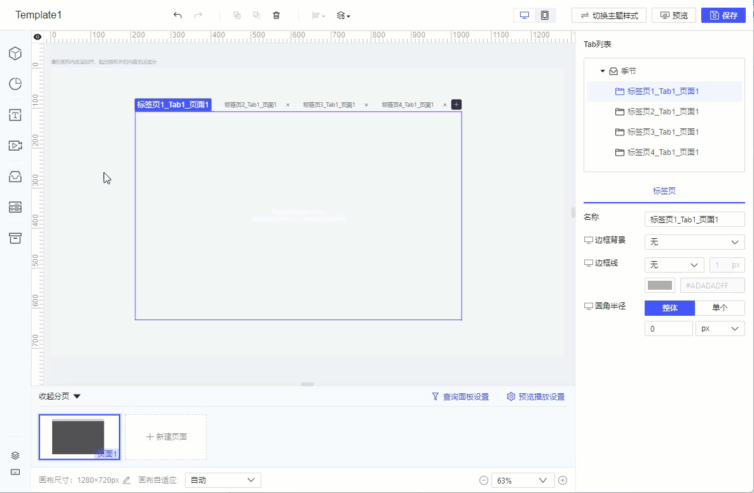
Task: Open the text component icon in sidebar
Action: [x=15, y=115]
